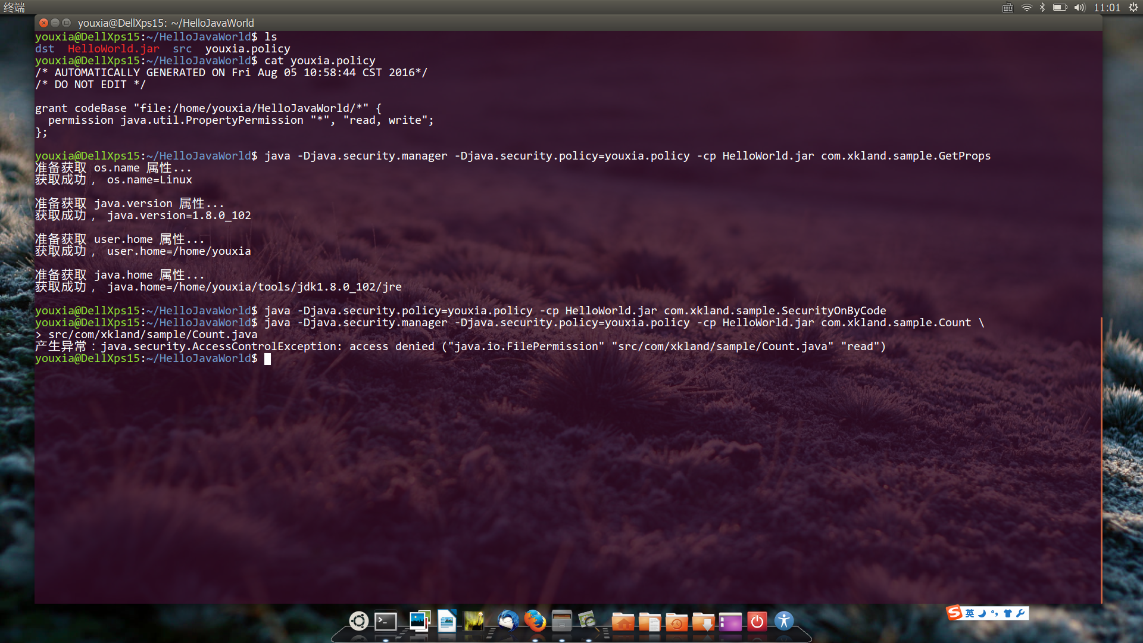Open the Home folder in the dock
The image size is (1143, 643).
[623, 622]
